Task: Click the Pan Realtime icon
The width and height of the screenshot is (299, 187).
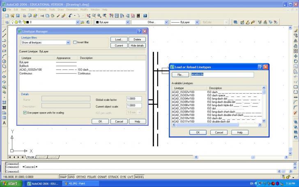Action: [x=88, y=16]
